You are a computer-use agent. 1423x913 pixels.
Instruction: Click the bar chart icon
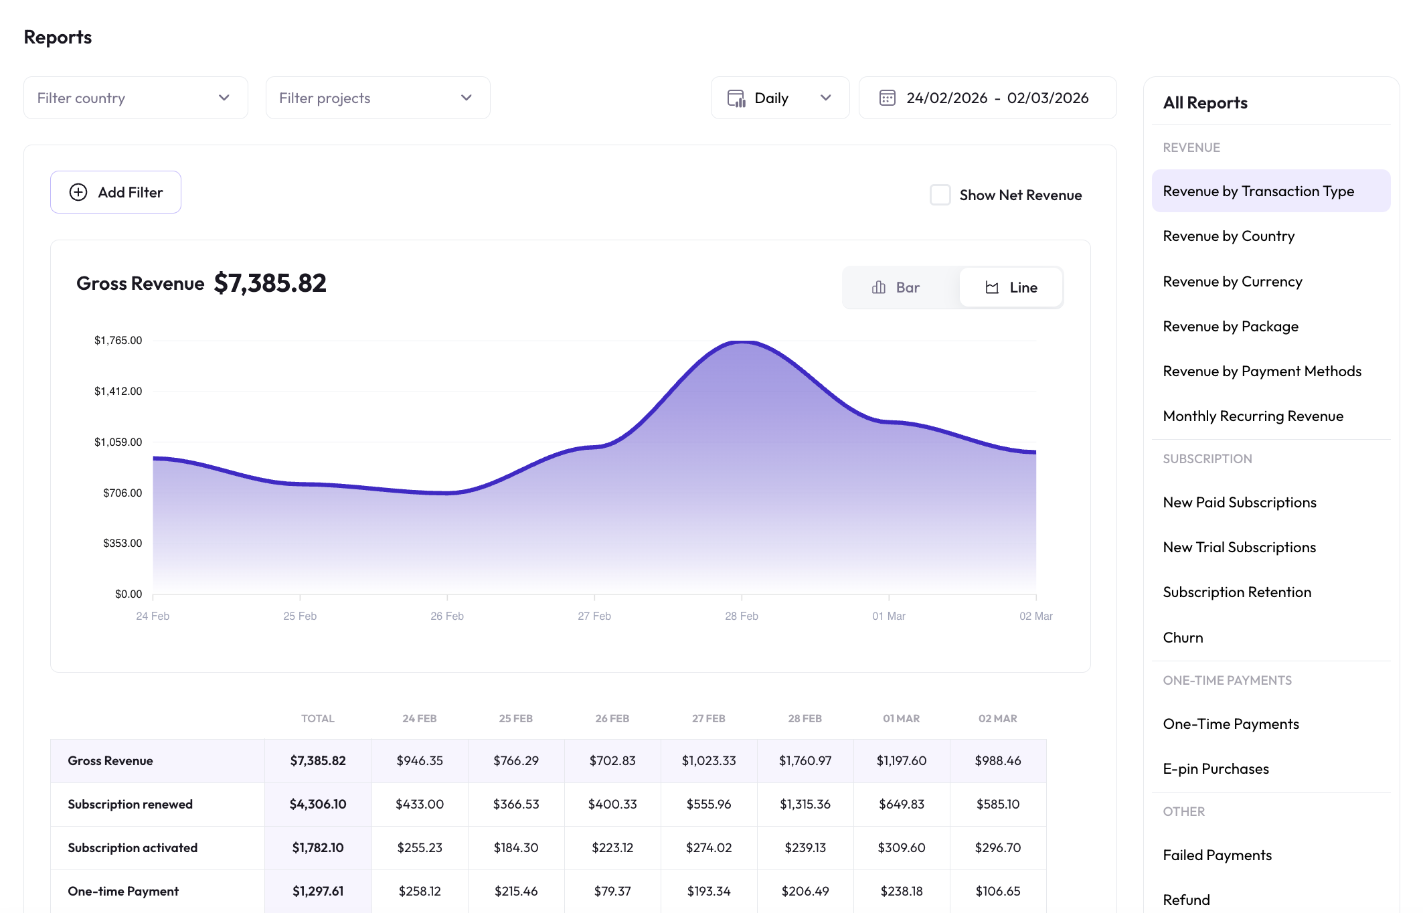(x=878, y=287)
